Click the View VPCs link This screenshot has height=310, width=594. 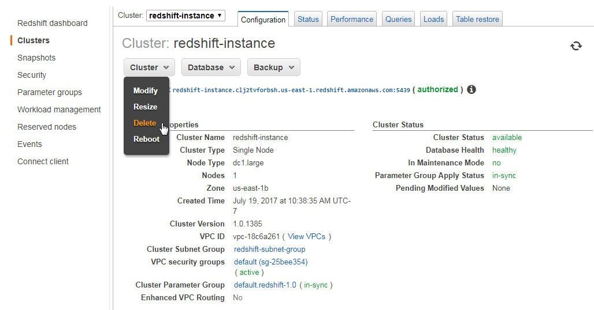pos(306,237)
